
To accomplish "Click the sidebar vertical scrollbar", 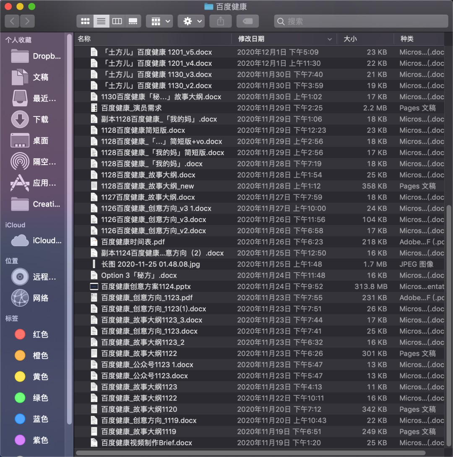I will (69, 229).
